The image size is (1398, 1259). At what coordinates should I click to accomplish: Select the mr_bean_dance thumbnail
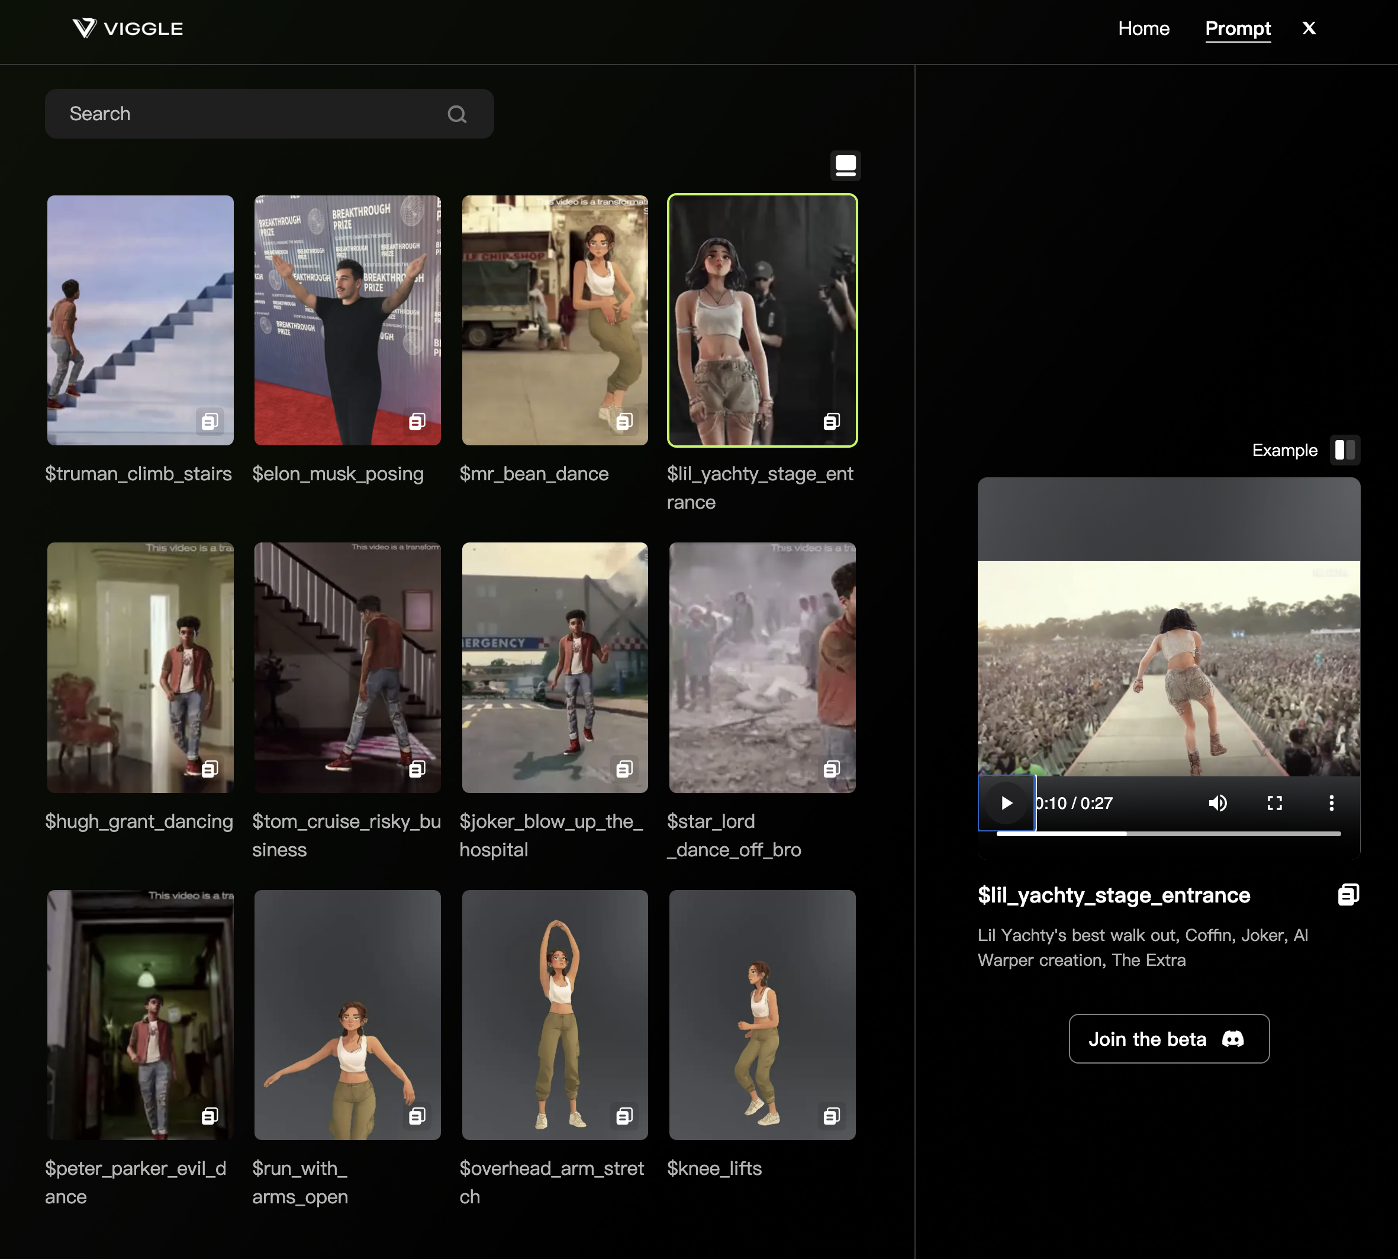(x=555, y=320)
